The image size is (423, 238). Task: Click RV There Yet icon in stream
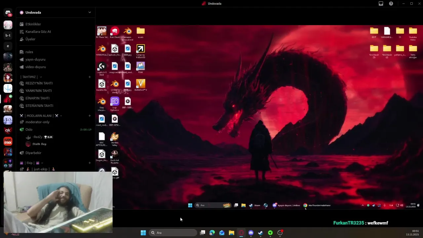[x=102, y=33]
